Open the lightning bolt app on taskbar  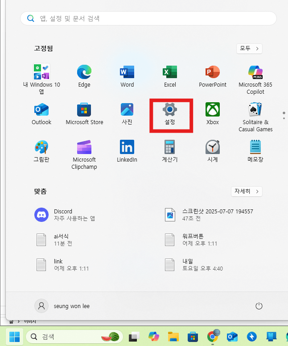251,337
